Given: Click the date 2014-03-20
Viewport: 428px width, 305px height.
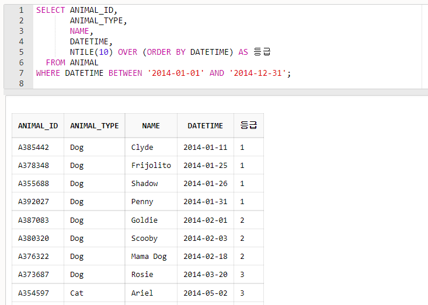Looking at the screenshot, I should 206,275.
